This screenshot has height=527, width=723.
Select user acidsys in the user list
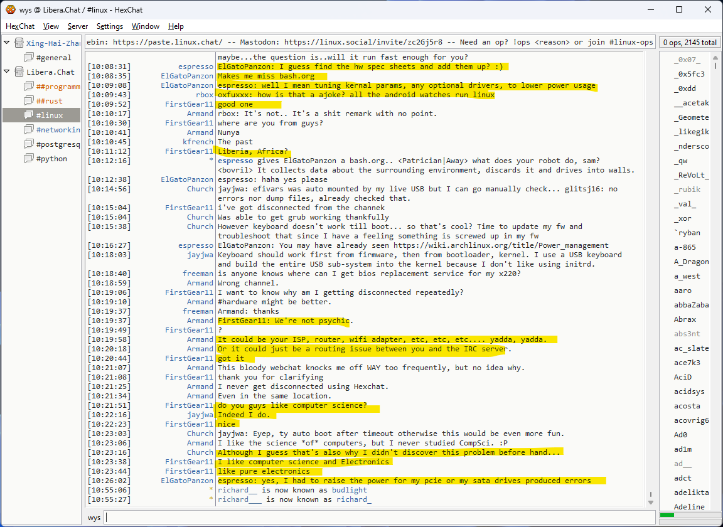(x=689, y=391)
